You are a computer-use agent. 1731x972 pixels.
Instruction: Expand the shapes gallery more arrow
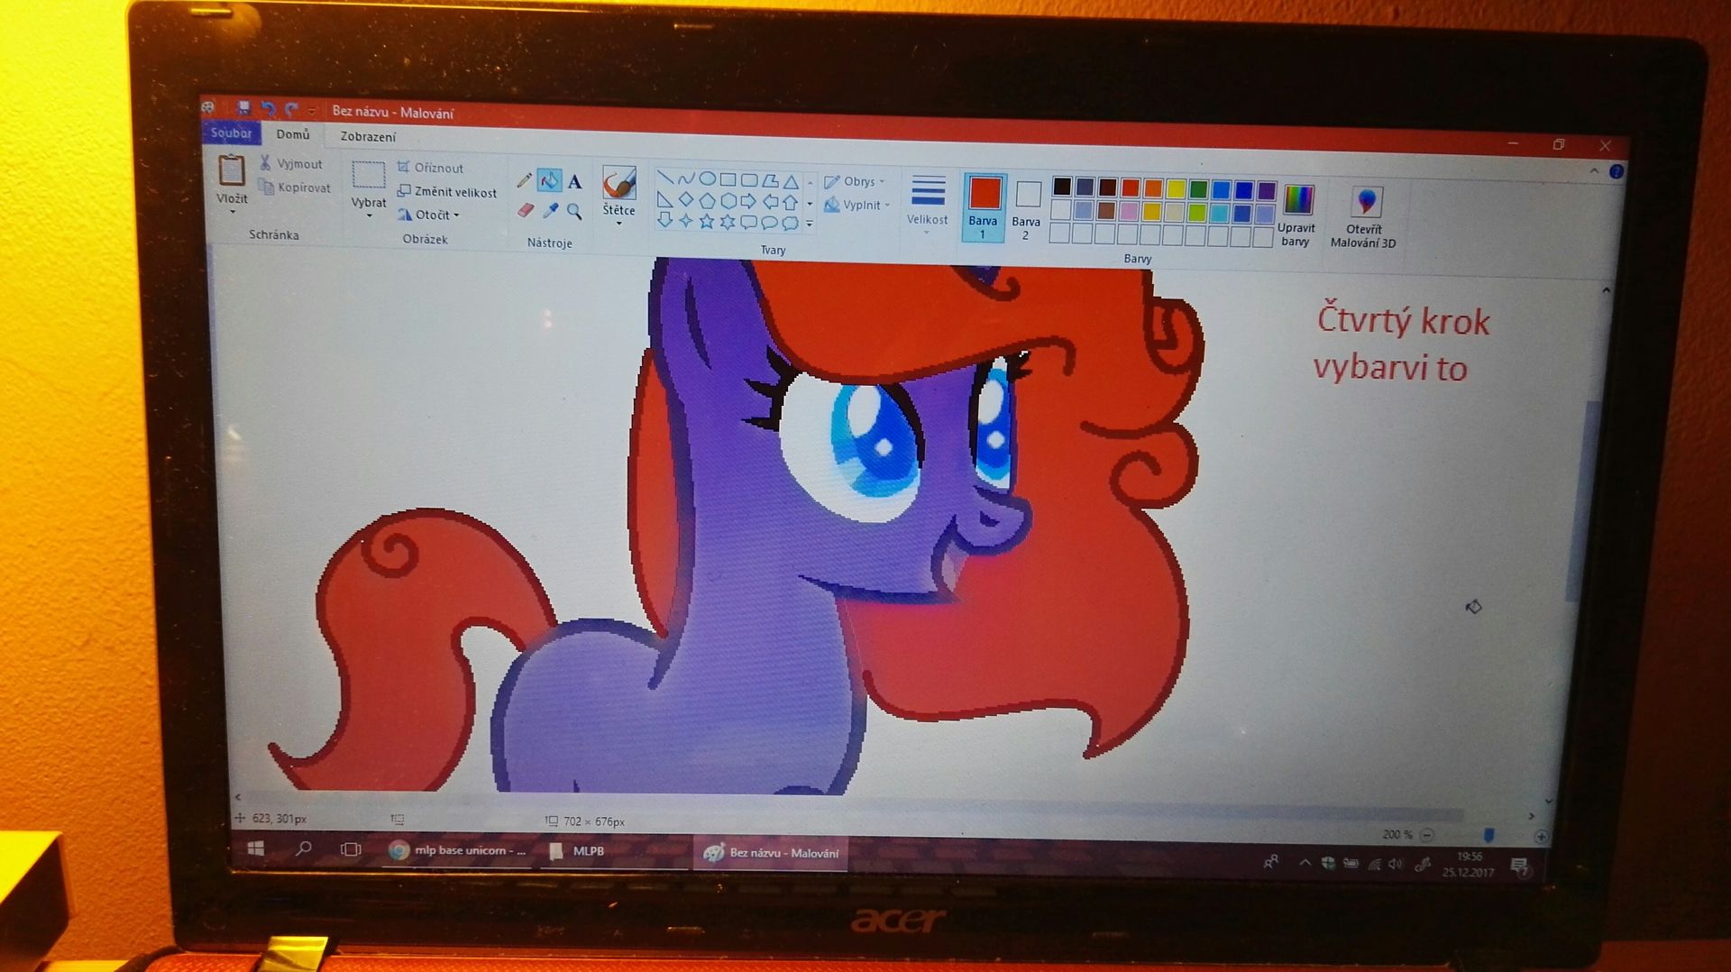click(810, 224)
